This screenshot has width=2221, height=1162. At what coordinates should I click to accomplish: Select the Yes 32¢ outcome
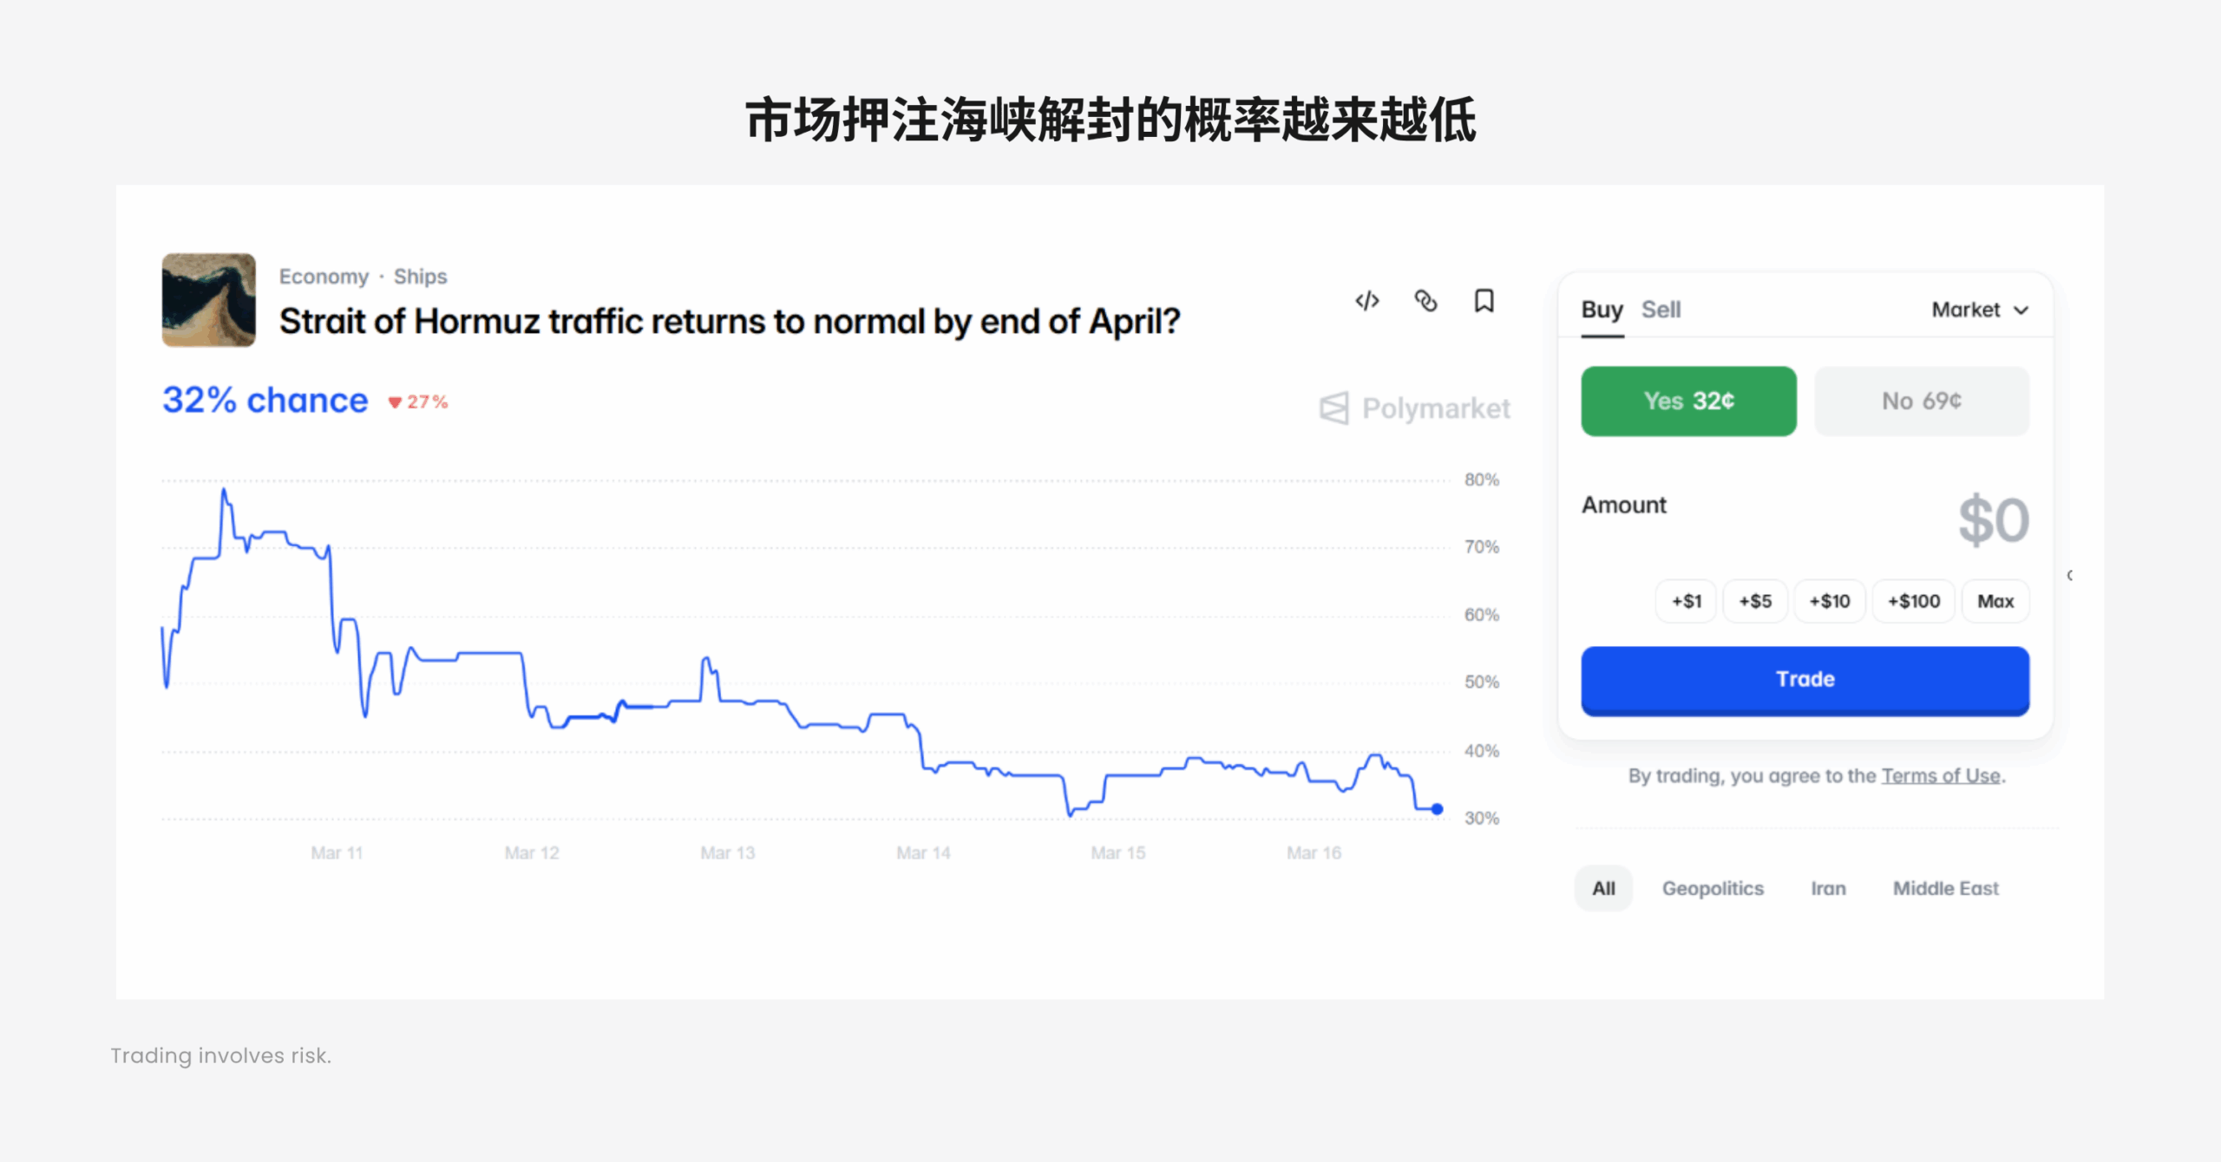point(1687,401)
